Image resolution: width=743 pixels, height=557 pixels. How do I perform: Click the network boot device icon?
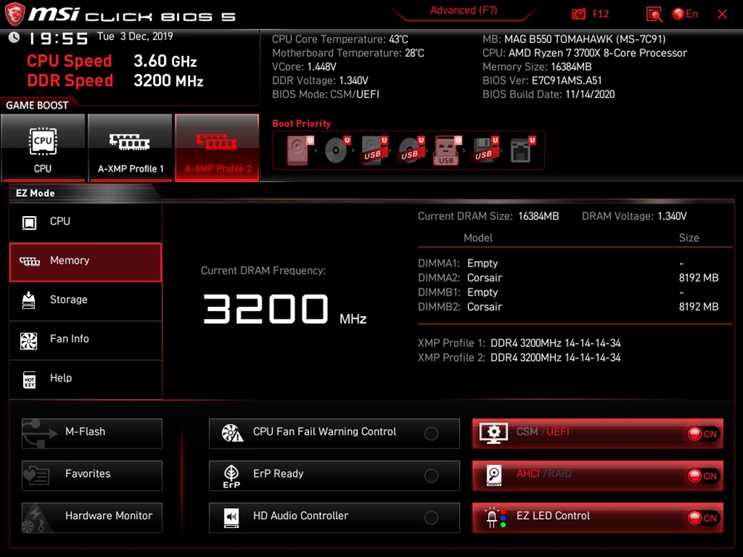pos(521,151)
